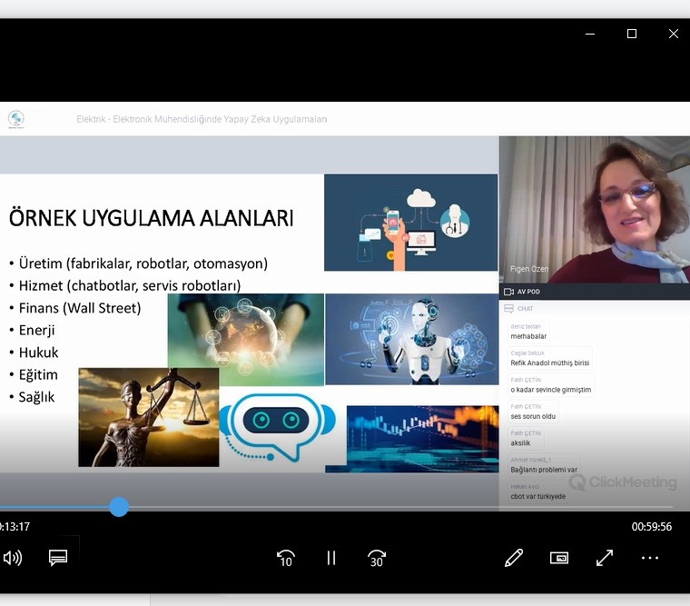Click the Enerji bullet
The width and height of the screenshot is (690, 606).
(x=32, y=330)
